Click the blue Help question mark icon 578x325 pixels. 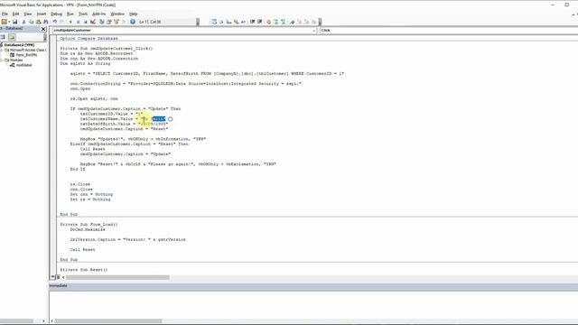coord(133,22)
